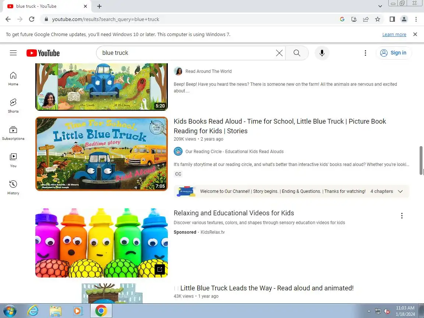This screenshot has height=318, width=424.
Task: Click the address bar URL
Action: pyautogui.click(x=106, y=19)
